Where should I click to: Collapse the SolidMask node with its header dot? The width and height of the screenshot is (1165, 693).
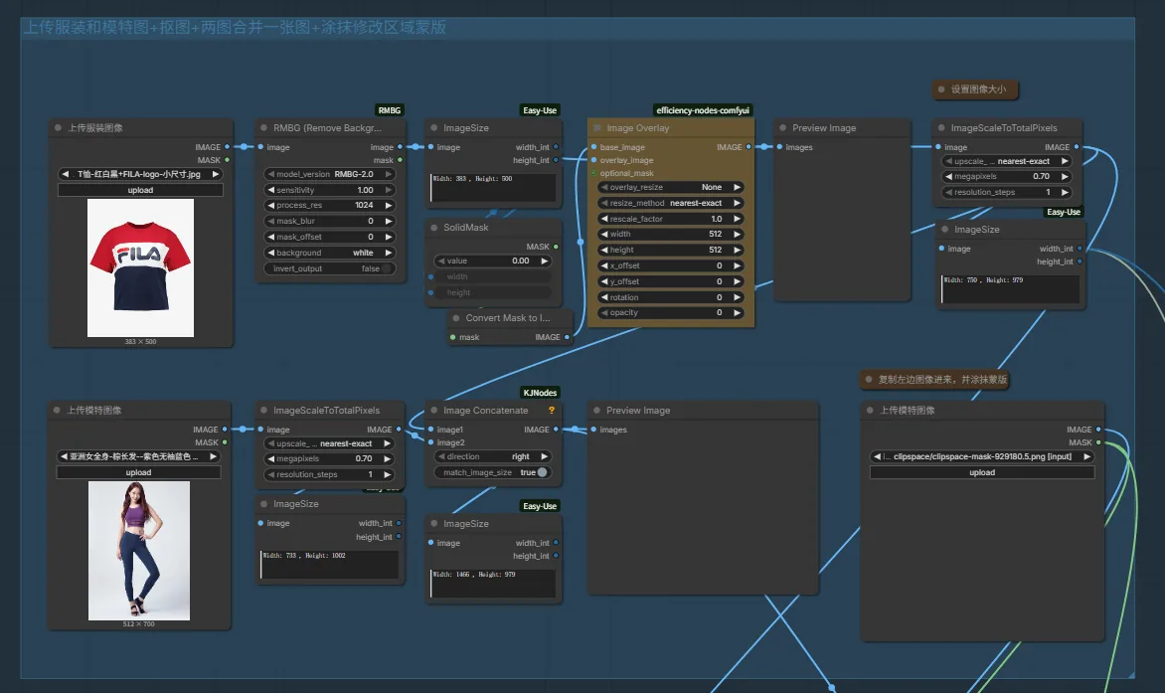tap(434, 228)
